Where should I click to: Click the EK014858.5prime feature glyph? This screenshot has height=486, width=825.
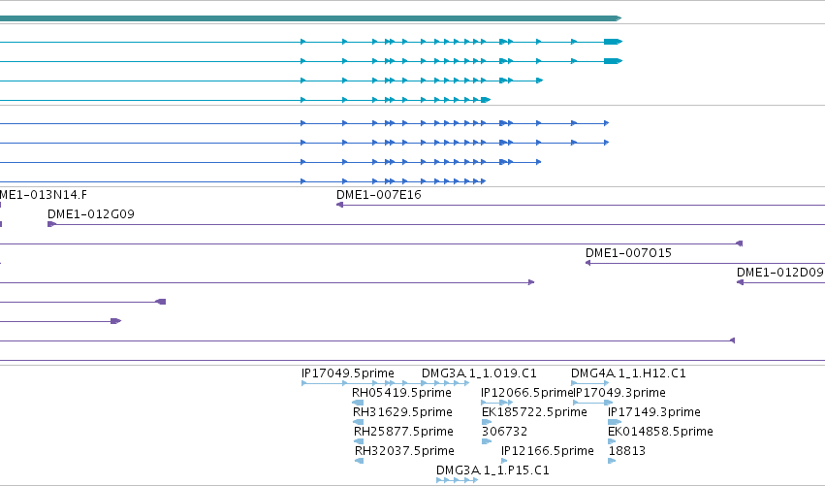tap(612, 441)
